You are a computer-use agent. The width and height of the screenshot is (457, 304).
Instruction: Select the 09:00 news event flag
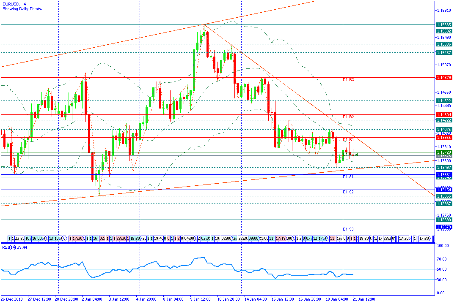253,239
